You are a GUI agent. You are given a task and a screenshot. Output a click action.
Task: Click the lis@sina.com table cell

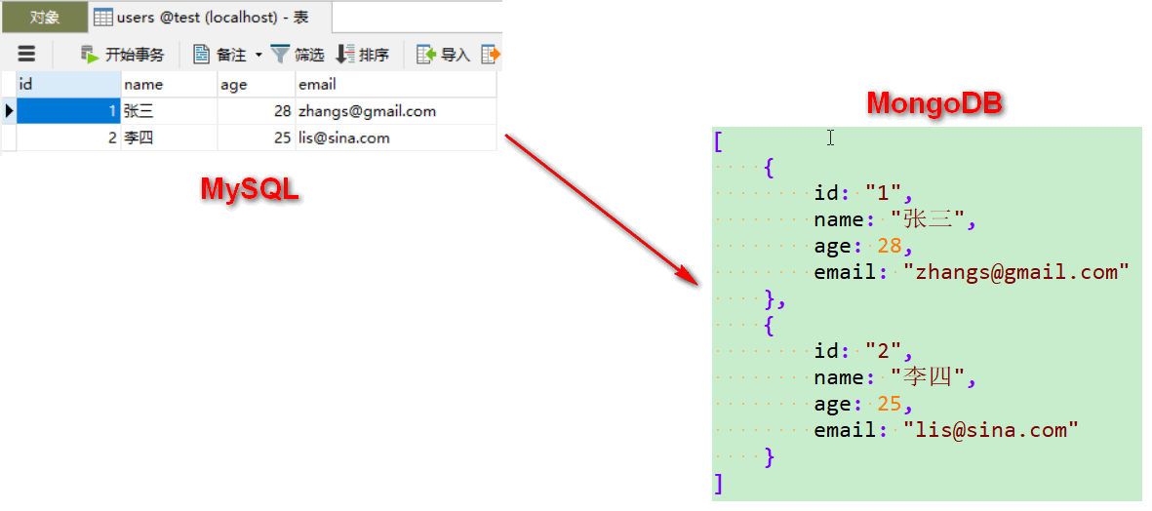pyautogui.click(x=396, y=138)
